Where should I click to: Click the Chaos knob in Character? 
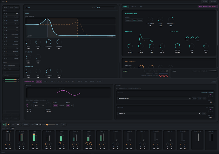(59, 71)
